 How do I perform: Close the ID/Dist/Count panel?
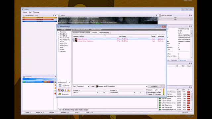tap(191, 63)
